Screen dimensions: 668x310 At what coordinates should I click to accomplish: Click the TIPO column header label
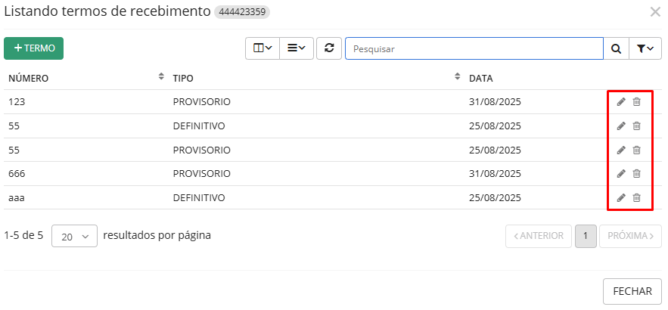(x=183, y=79)
